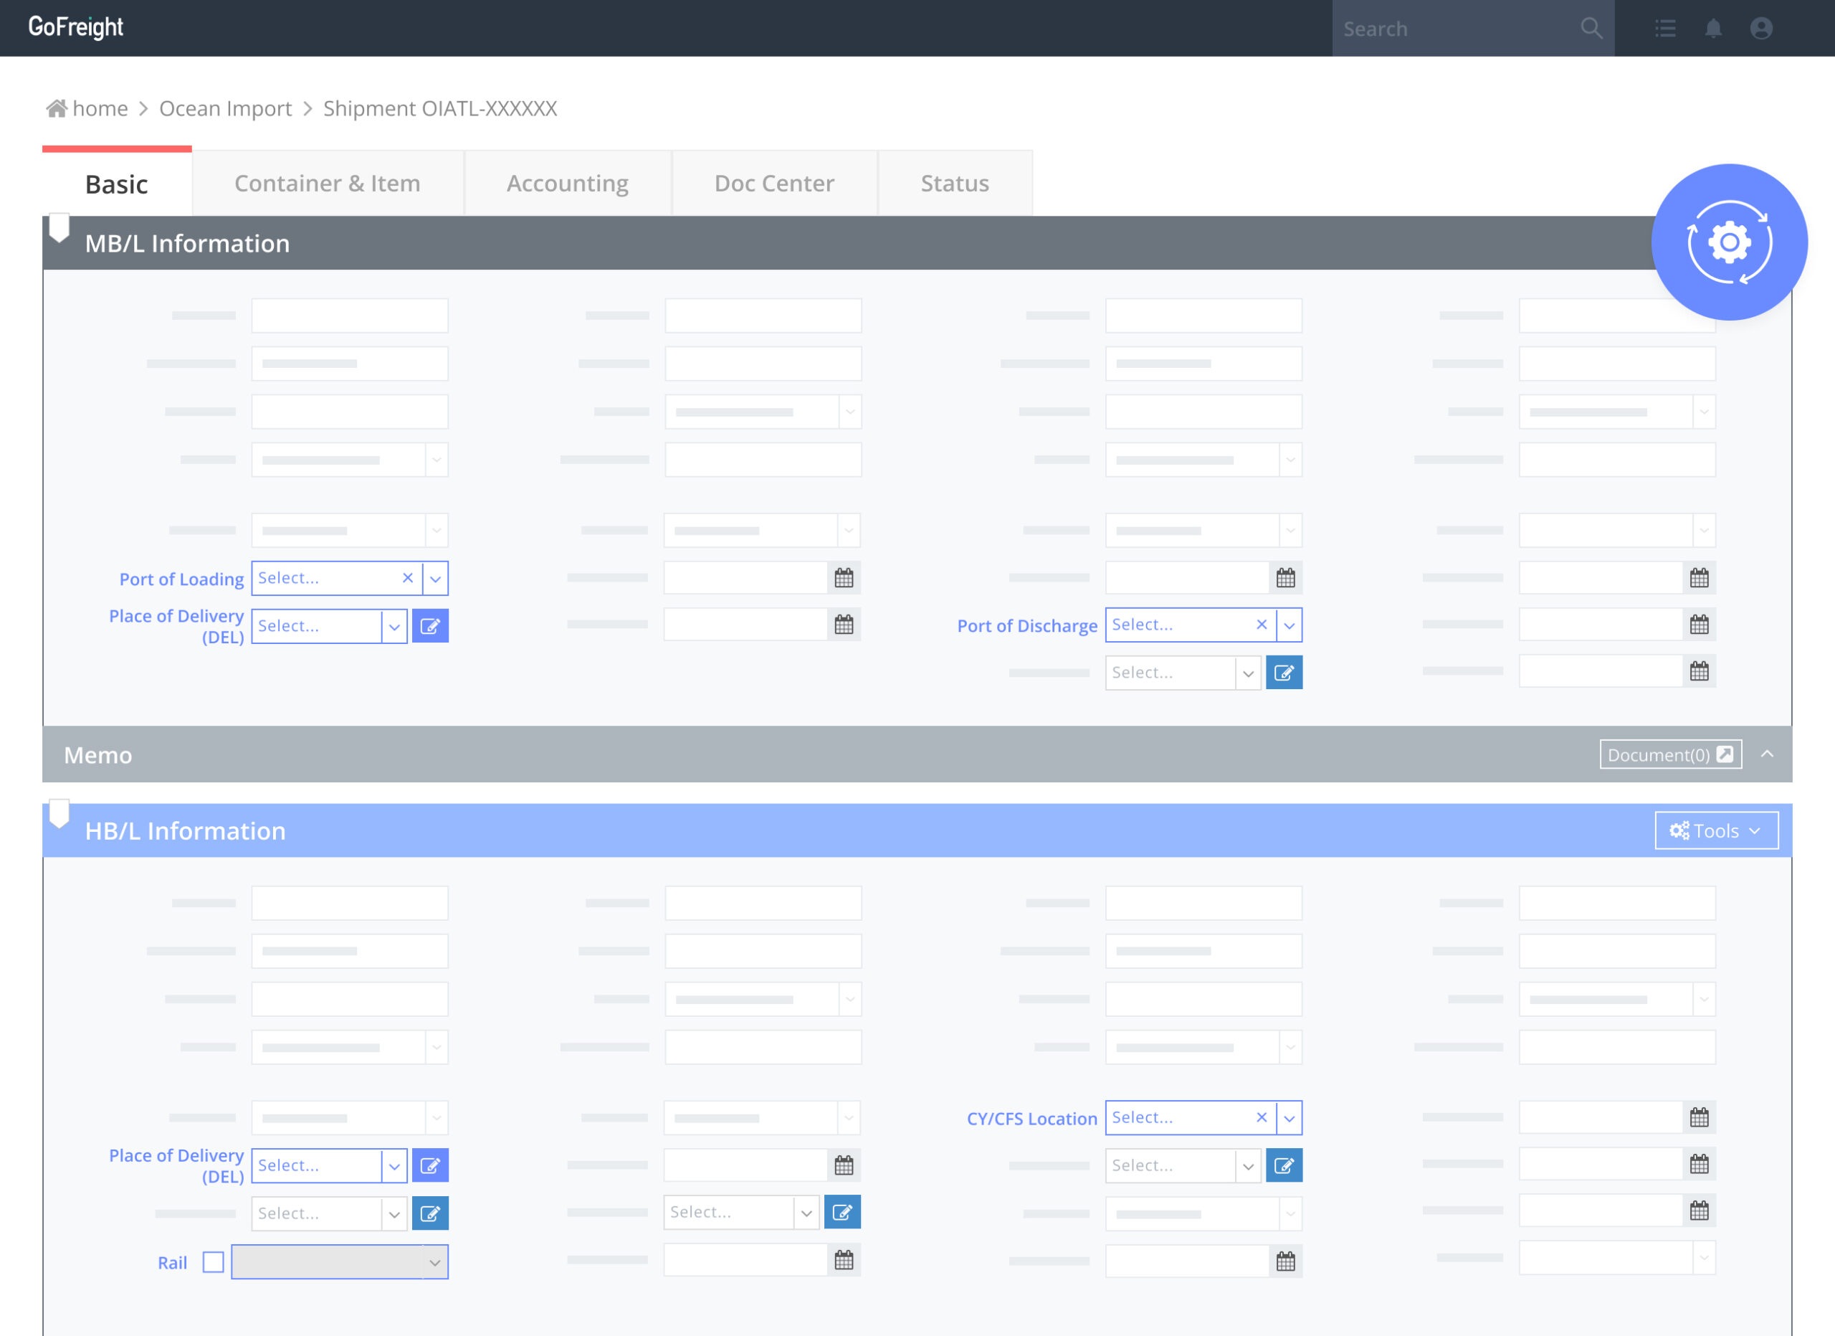Image resolution: width=1835 pixels, height=1336 pixels.
Task: Open the Document(0) button in Memo bar
Action: click(x=1670, y=754)
